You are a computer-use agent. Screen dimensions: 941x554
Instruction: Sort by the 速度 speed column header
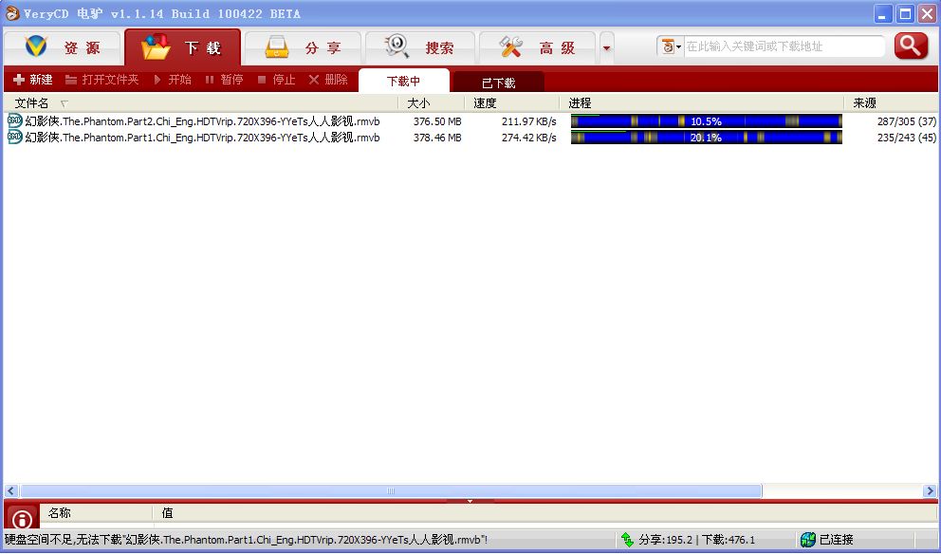(512, 103)
